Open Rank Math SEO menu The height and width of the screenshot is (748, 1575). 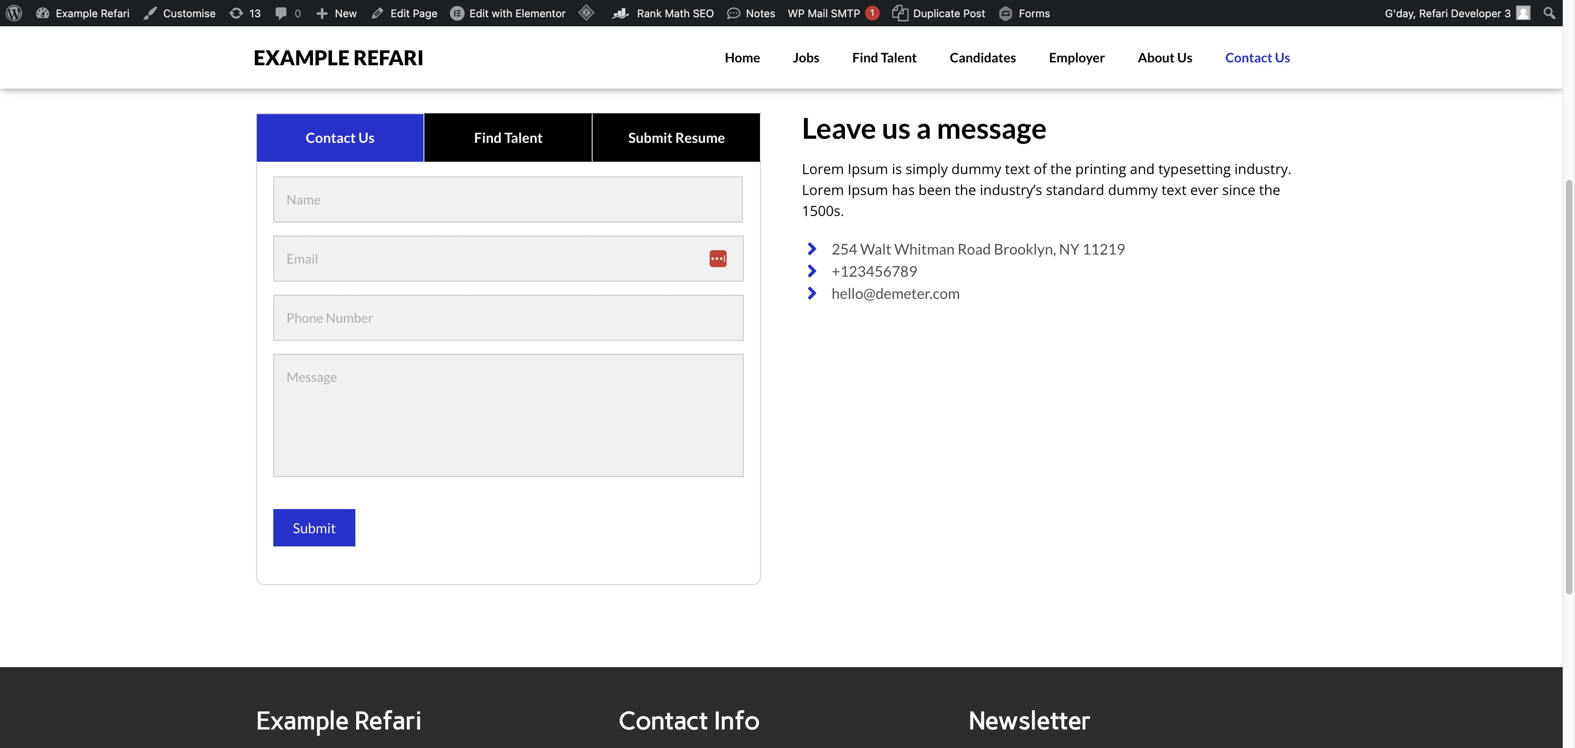(x=663, y=13)
